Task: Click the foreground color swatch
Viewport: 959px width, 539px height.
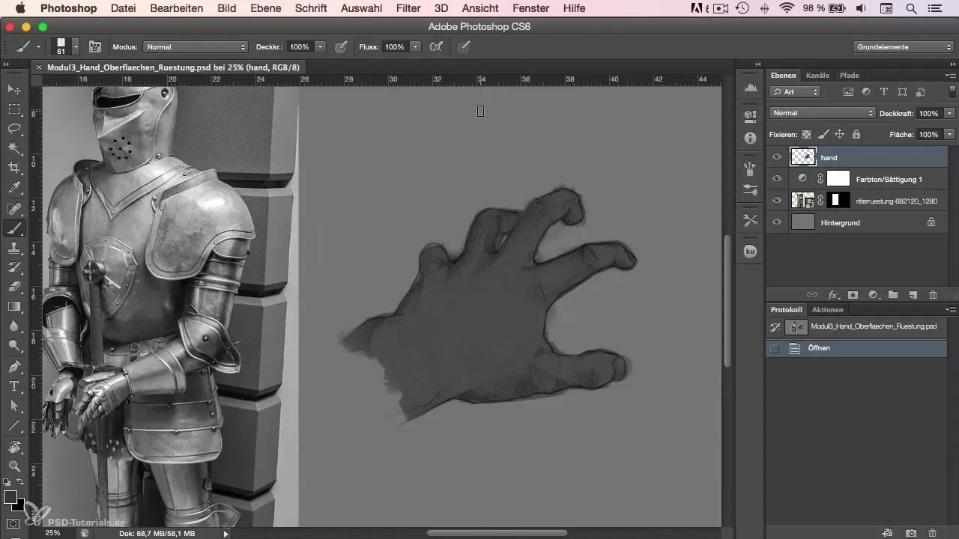Action: pyautogui.click(x=10, y=498)
